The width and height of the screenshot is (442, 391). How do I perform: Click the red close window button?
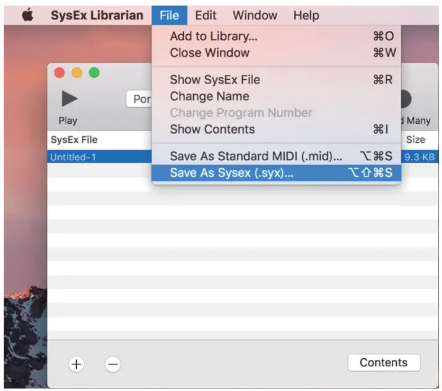(59, 72)
